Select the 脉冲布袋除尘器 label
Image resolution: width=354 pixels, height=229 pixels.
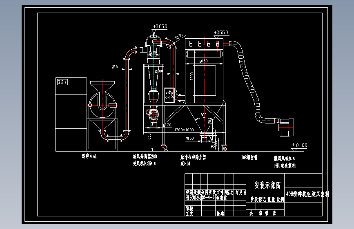pyautogui.click(x=193, y=157)
